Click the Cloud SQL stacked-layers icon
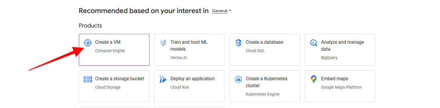The image size is (440, 108). click(238, 43)
